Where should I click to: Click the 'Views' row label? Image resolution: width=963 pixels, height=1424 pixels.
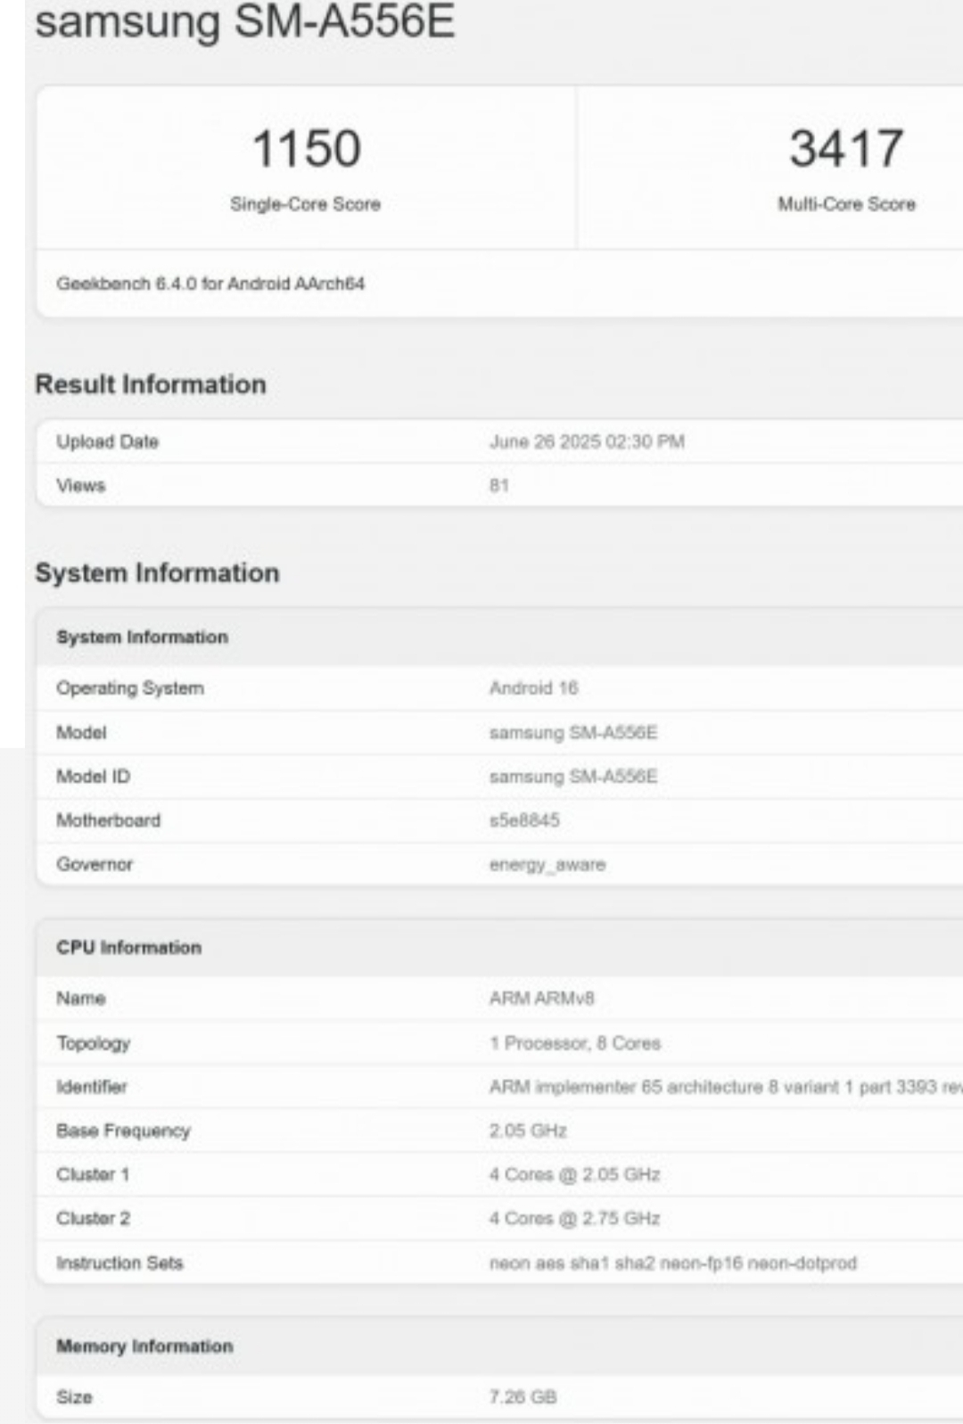pyautogui.click(x=80, y=485)
